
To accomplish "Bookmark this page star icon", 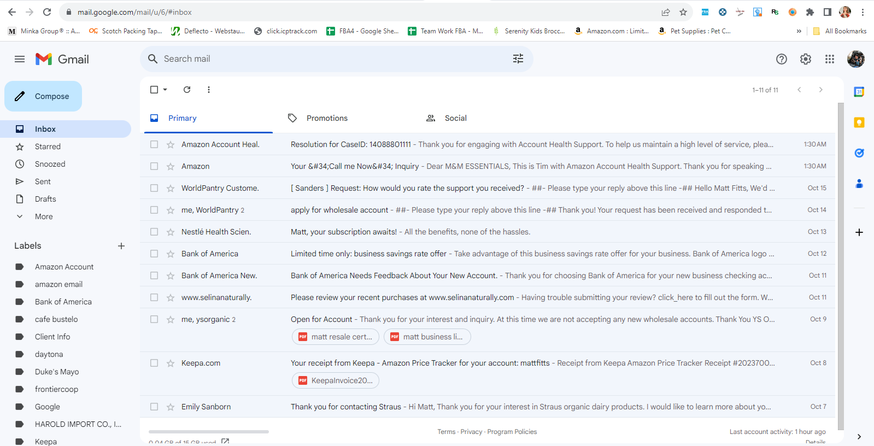I will [683, 12].
